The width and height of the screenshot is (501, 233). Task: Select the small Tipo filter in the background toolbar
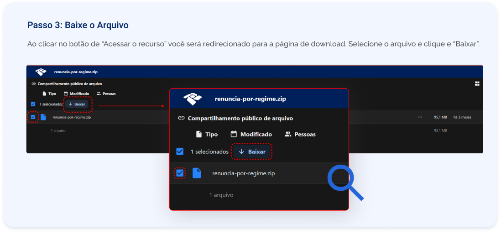tap(49, 94)
